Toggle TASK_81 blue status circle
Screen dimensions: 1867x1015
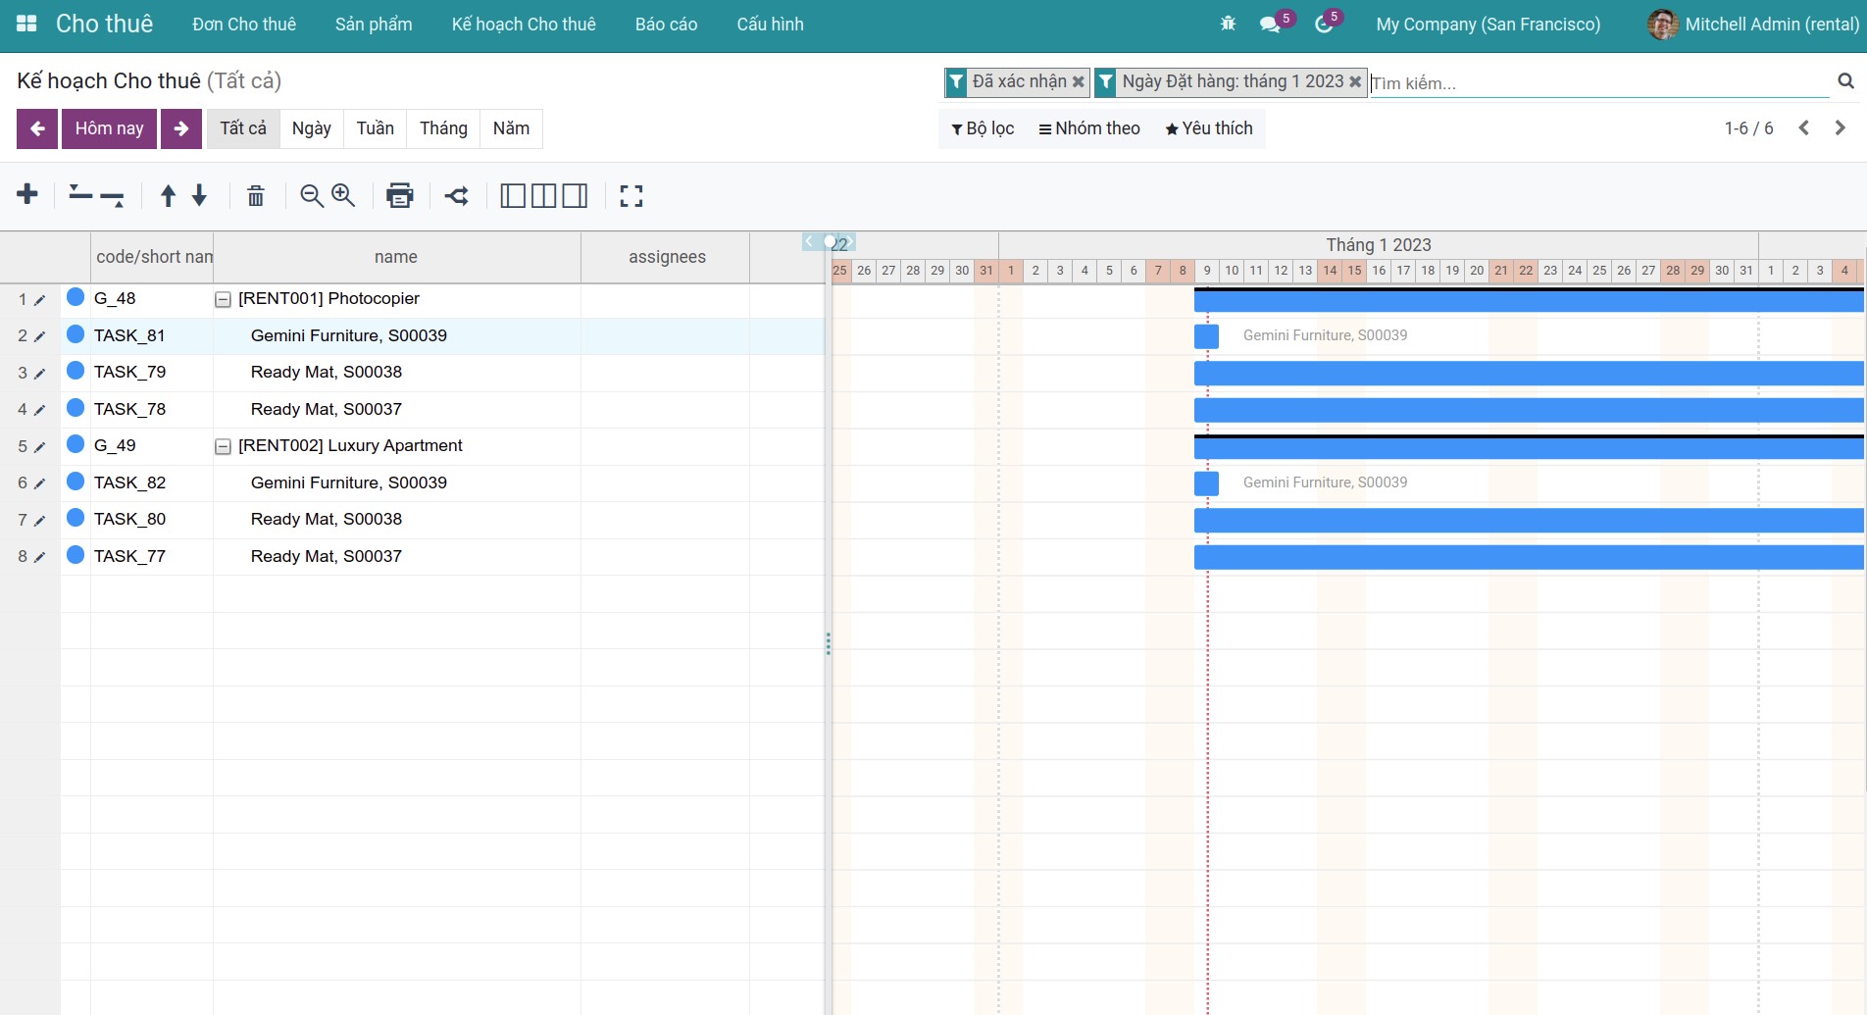76,334
